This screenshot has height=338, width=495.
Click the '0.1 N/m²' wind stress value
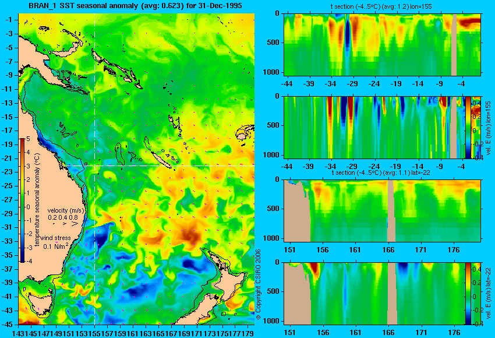(x=55, y=246)
